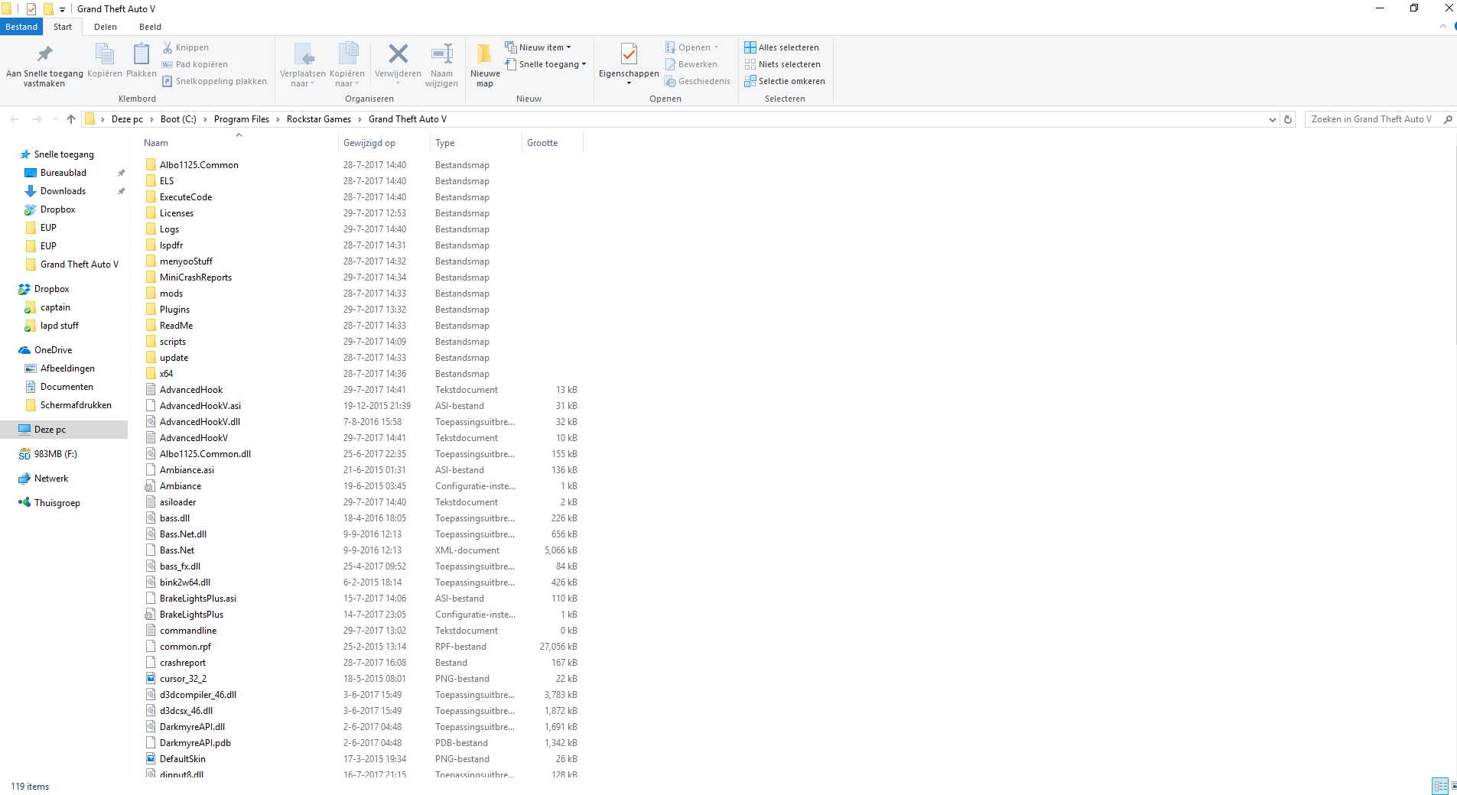This screenshot has width=1457, height=795.
Task: Sort by the Grootte column
Action: pos(551,143)
